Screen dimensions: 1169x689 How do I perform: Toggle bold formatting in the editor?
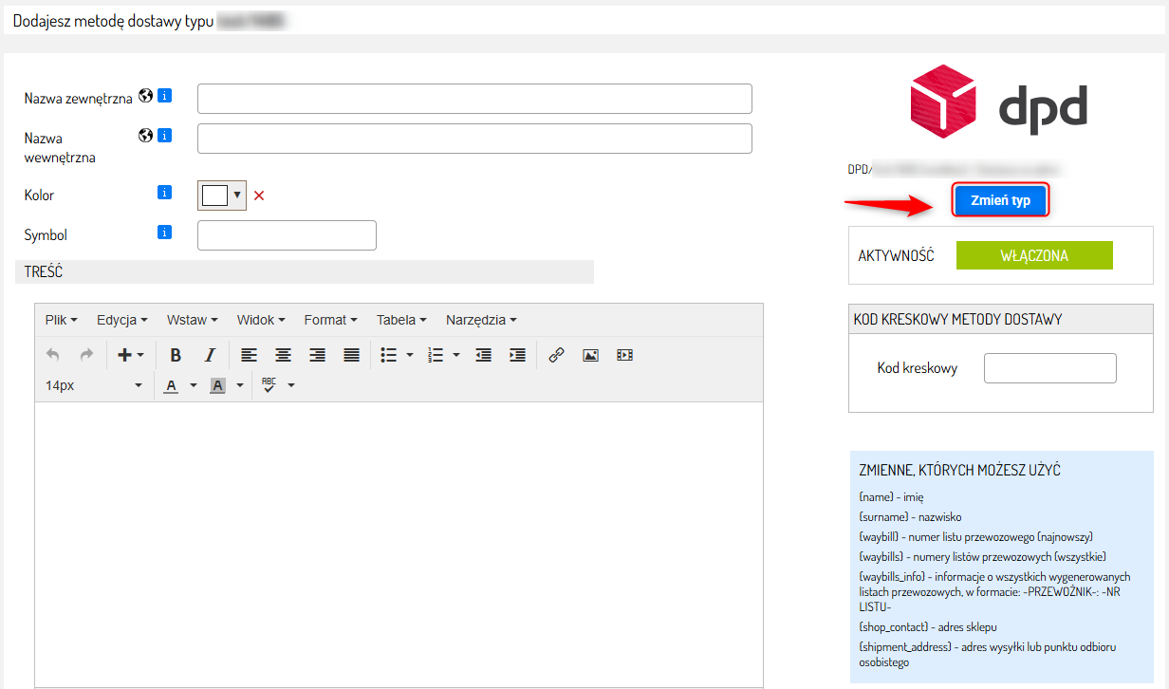click(176, 355)
